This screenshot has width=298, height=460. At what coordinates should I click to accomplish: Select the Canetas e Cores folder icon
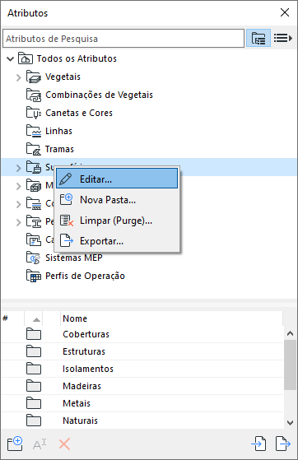[x=34, y=113]
